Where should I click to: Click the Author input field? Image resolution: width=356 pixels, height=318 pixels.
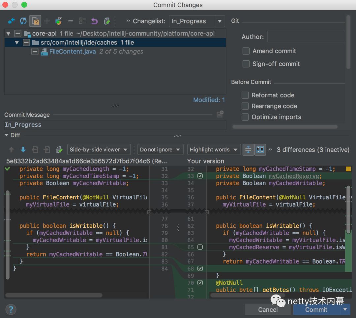[x=306, y=37]
